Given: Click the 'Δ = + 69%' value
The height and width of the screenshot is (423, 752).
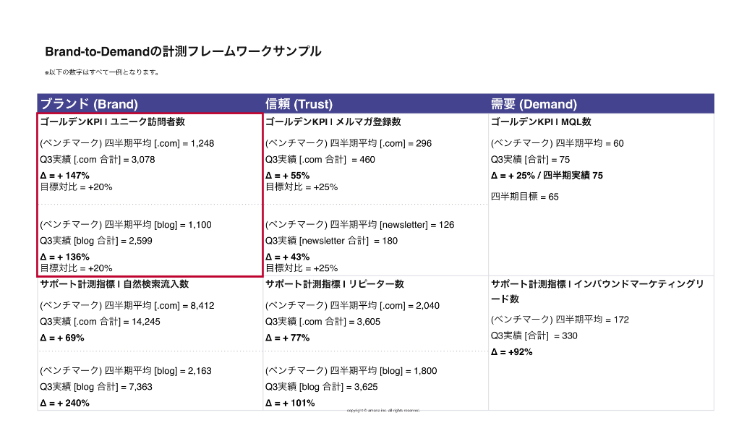Looking at the screenshot, I should [x=62, y=338].
